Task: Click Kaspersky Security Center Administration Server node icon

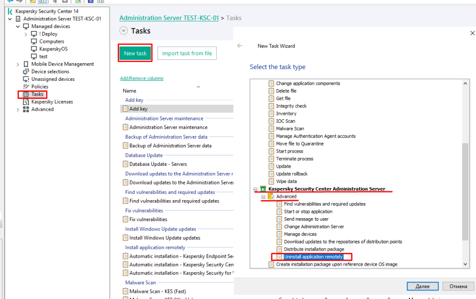Action: [x=263, y=189]
